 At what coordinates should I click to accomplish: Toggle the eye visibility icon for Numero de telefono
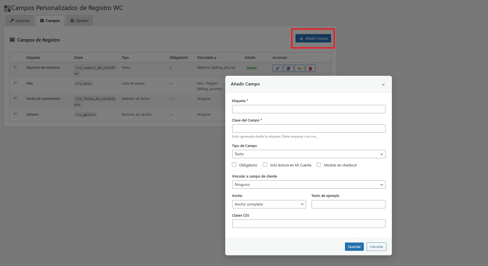pos(299,68)
